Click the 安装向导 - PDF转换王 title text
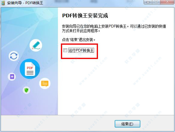Screen dimensions: 175x132 [25, 3]
